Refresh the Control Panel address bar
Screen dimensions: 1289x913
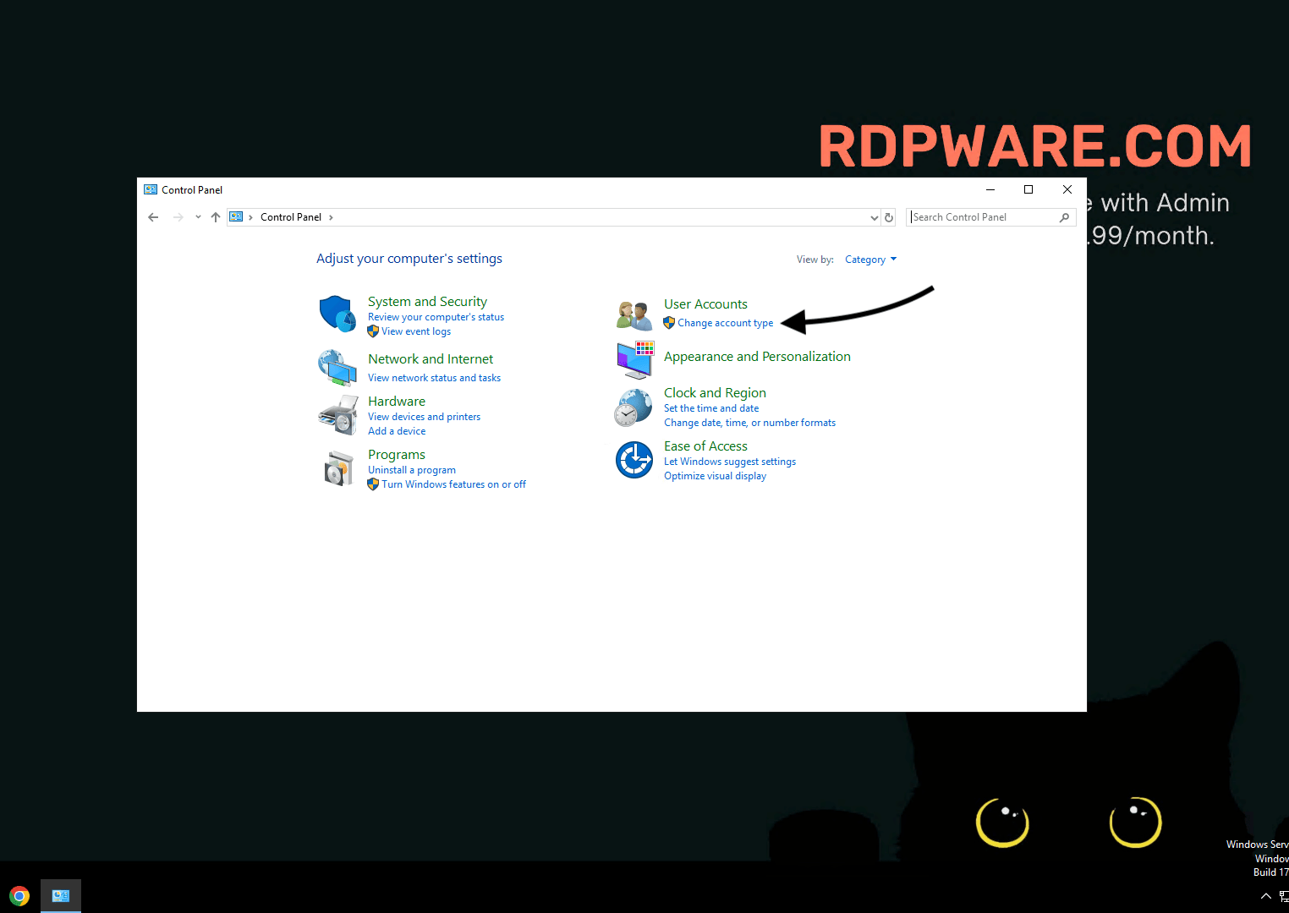tap(889, 217)
